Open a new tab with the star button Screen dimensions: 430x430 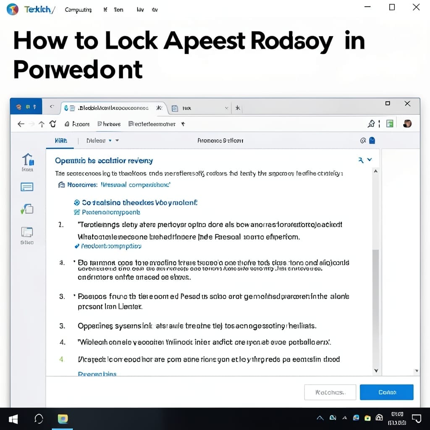pos(238,108)
